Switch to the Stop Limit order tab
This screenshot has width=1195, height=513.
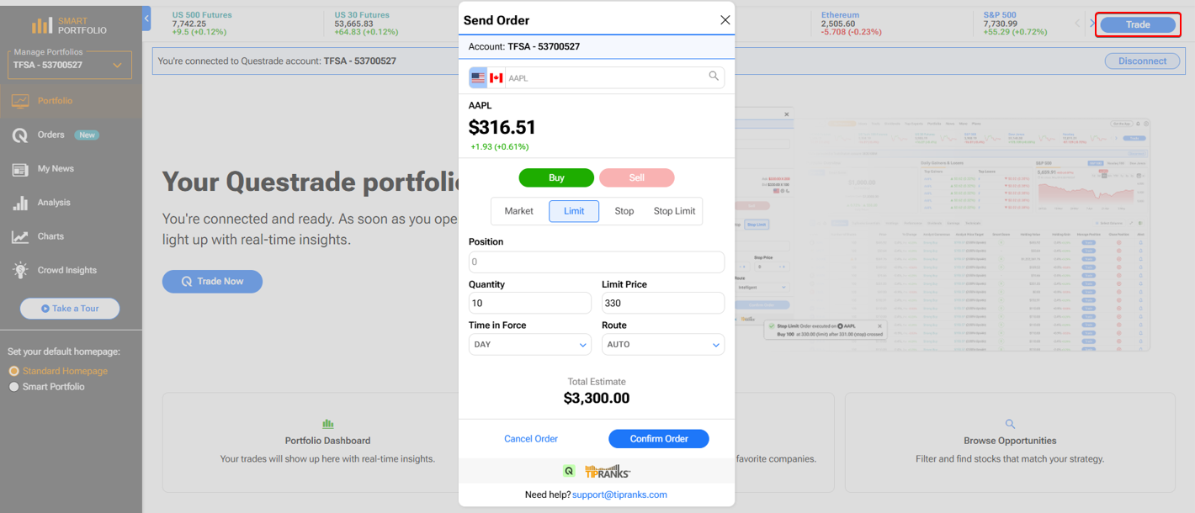tap(674, 211)
